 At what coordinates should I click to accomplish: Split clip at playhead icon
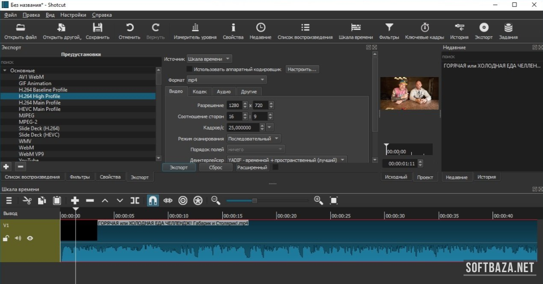coord(135,201)
